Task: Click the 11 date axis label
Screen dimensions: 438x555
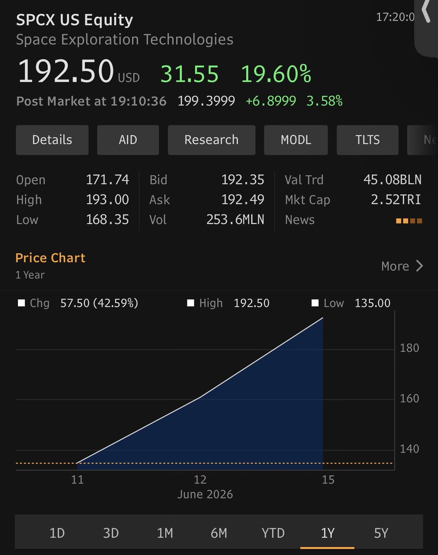Action: point(78,480)
